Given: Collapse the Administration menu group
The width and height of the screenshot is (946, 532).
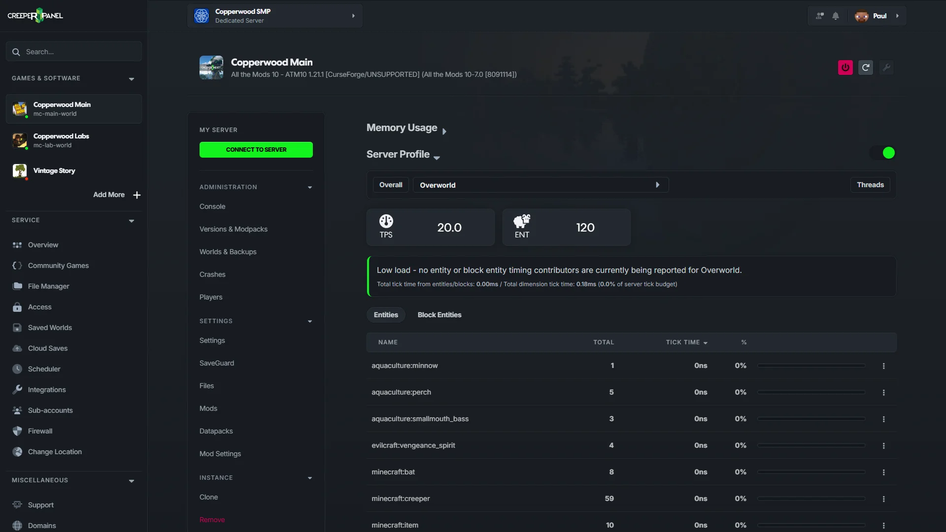Looking at the screenshot, I should point(310,187).
